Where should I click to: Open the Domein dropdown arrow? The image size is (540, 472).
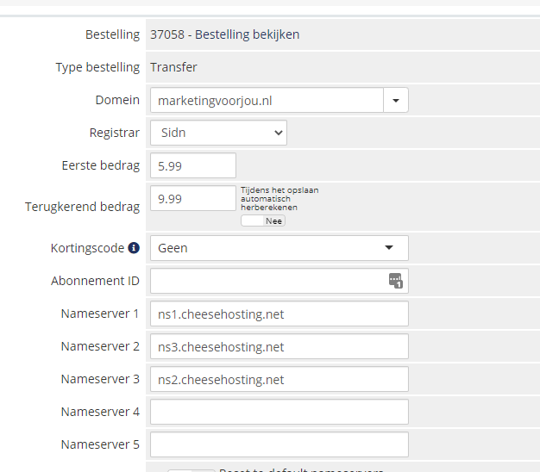tap(396, 100)
